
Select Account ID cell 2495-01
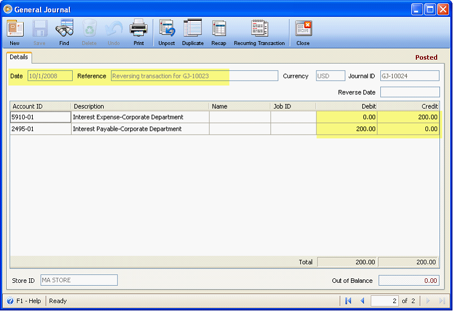click(41, 129)
